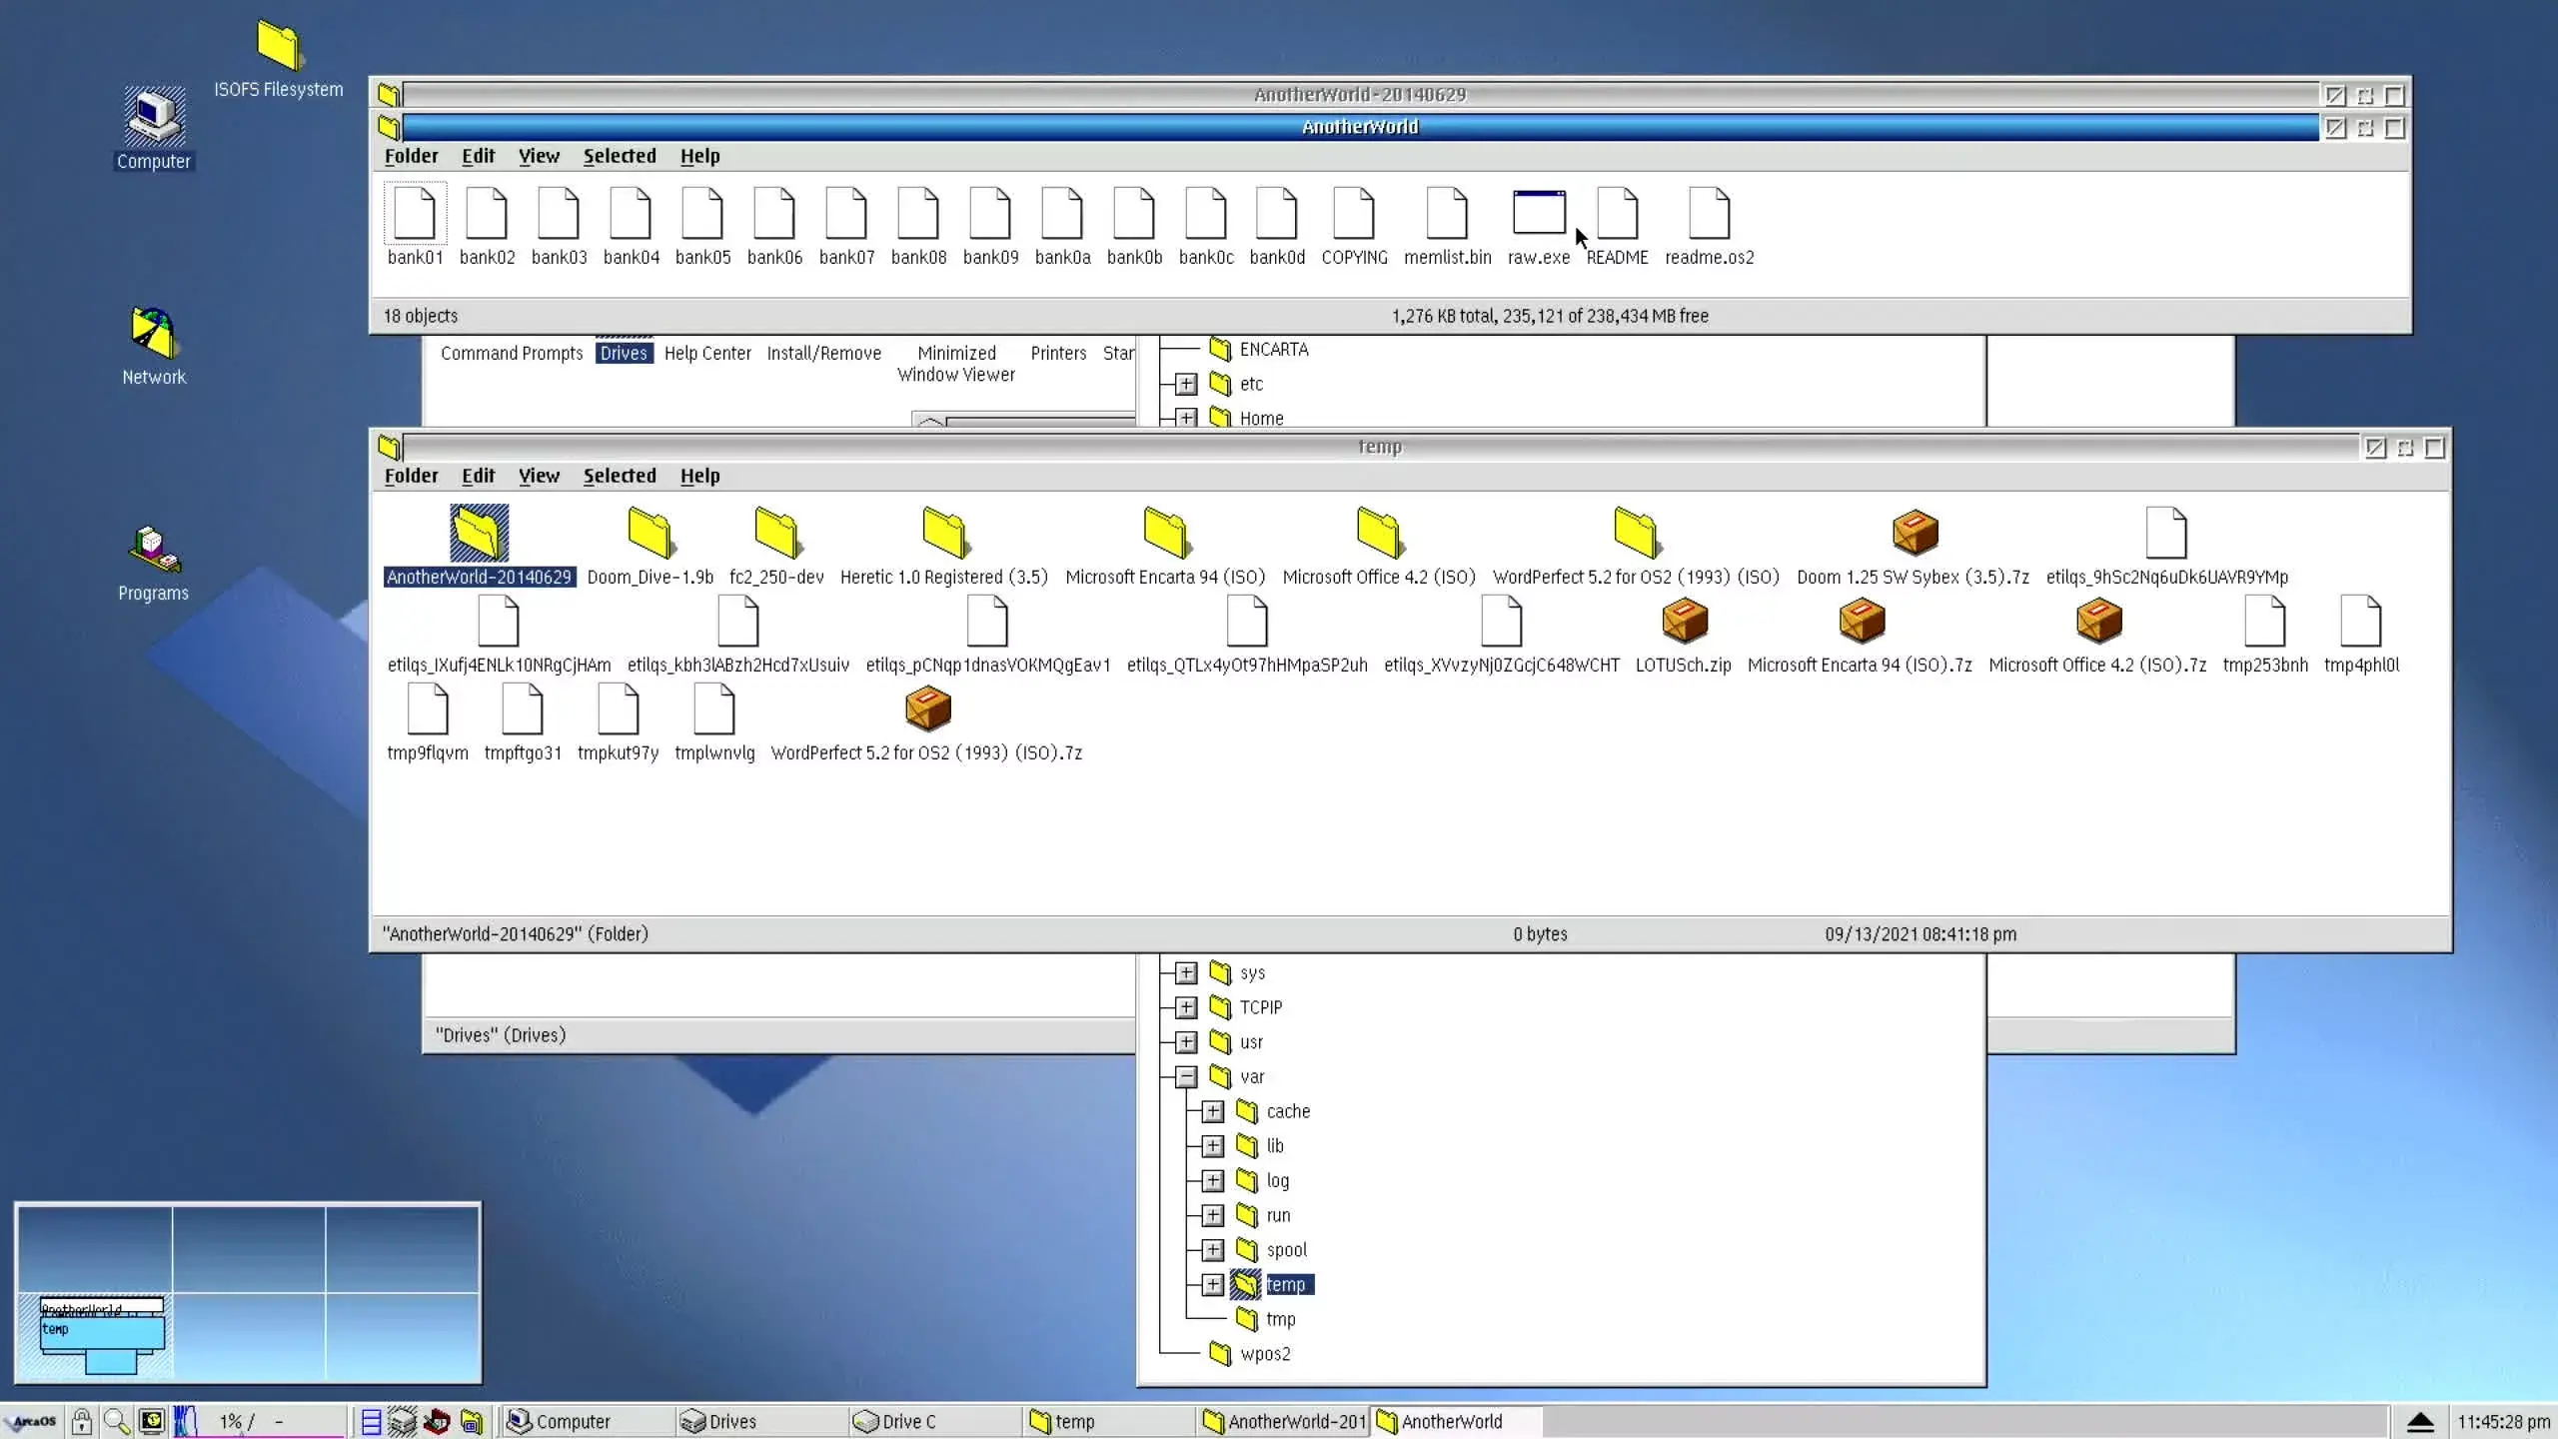Click the ArcaOS start button
2558x1439 pixels.
[x=32, y=1421]
